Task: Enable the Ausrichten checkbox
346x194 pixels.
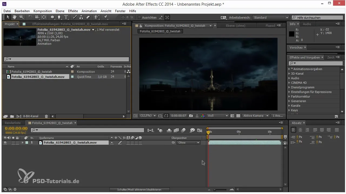Action: click(139, 18)
